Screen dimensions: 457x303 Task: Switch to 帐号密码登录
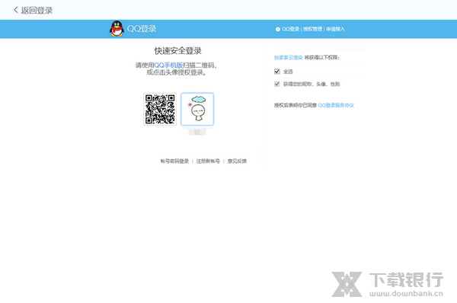click(174, 161)
